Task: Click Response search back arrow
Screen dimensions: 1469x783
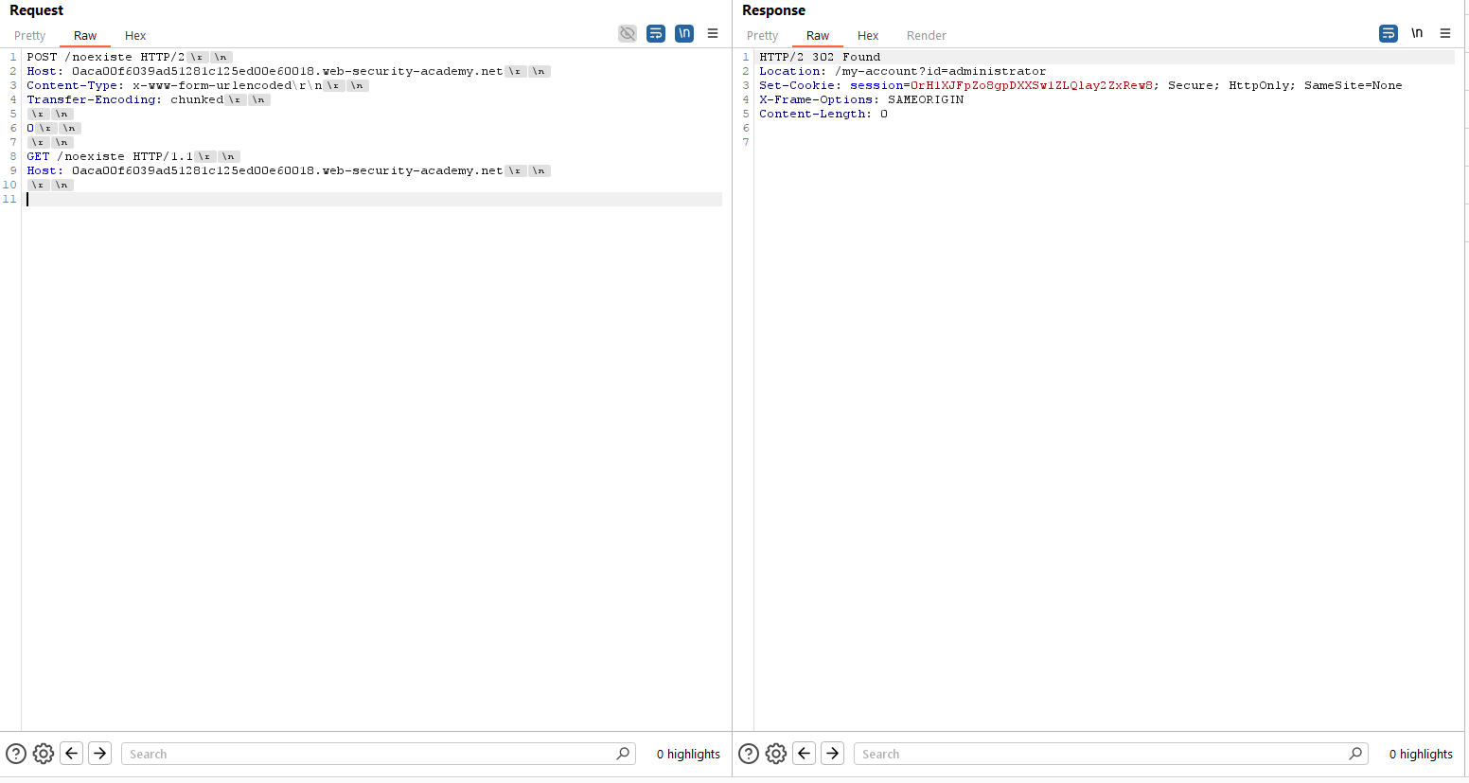Action: (x=805, y=754)
